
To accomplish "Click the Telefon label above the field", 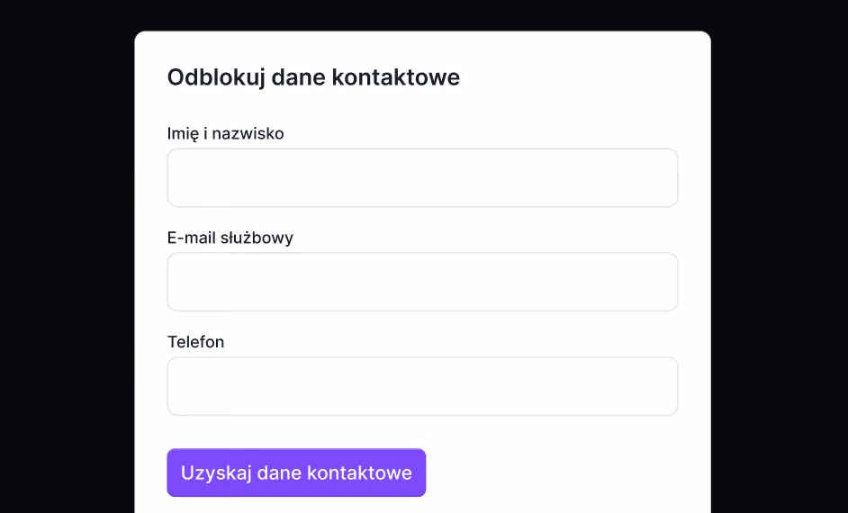I will click(x=195, y=342).
